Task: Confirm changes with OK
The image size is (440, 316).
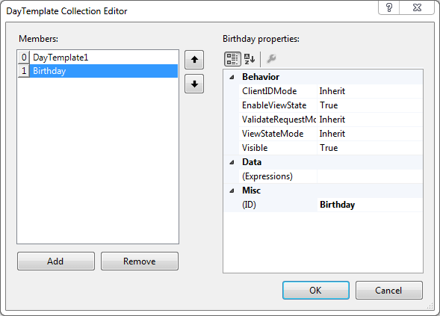Action: coord(316,290)
